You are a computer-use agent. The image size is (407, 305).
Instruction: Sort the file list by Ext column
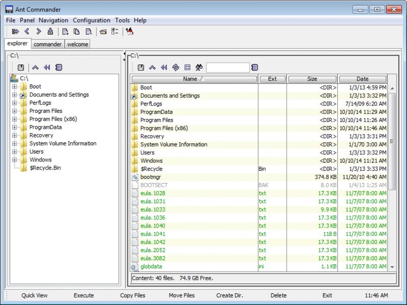point(272,79)
